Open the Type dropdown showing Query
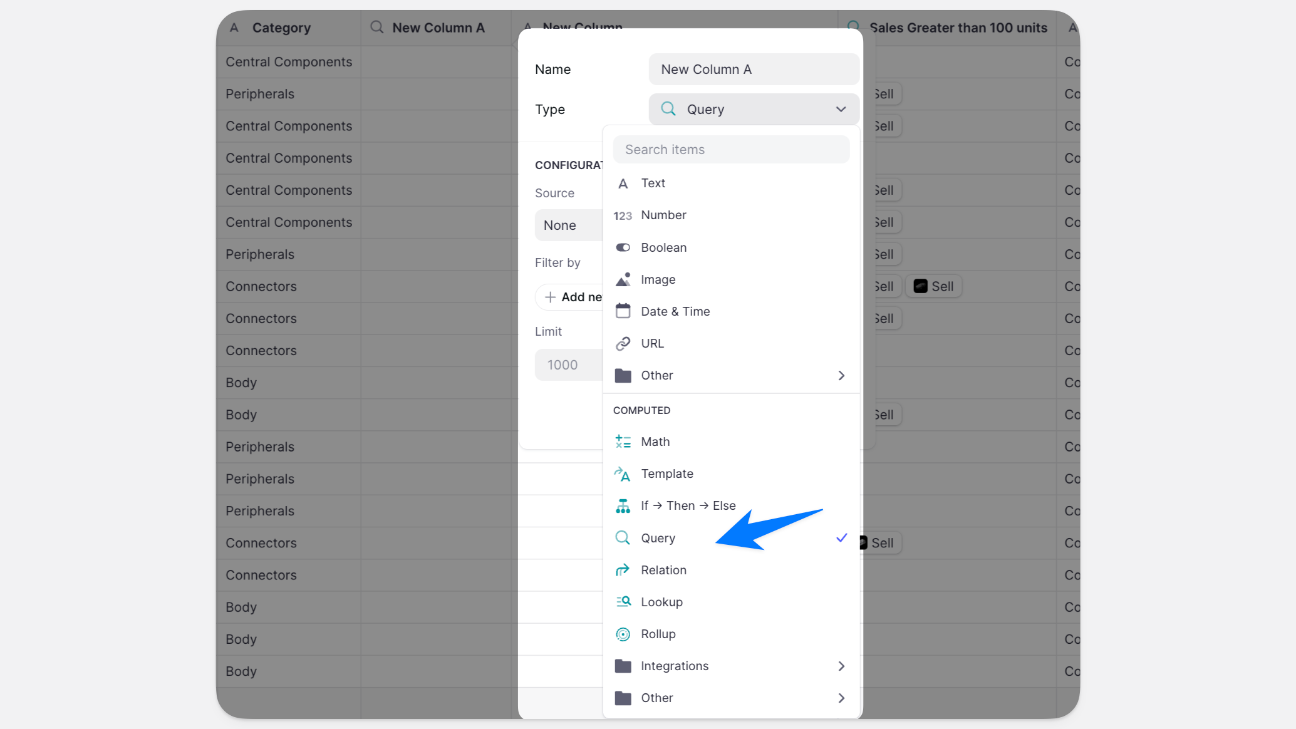This screenshot has width=1296, height=729. (753, 109)
